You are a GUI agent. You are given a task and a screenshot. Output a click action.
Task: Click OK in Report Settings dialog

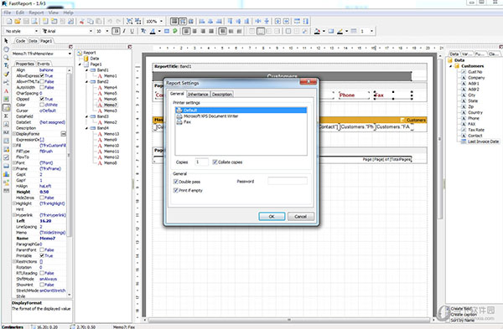[x=272, y=217]
